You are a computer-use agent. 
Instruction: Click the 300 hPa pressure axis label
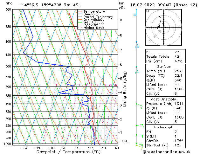tap(9, 10)
